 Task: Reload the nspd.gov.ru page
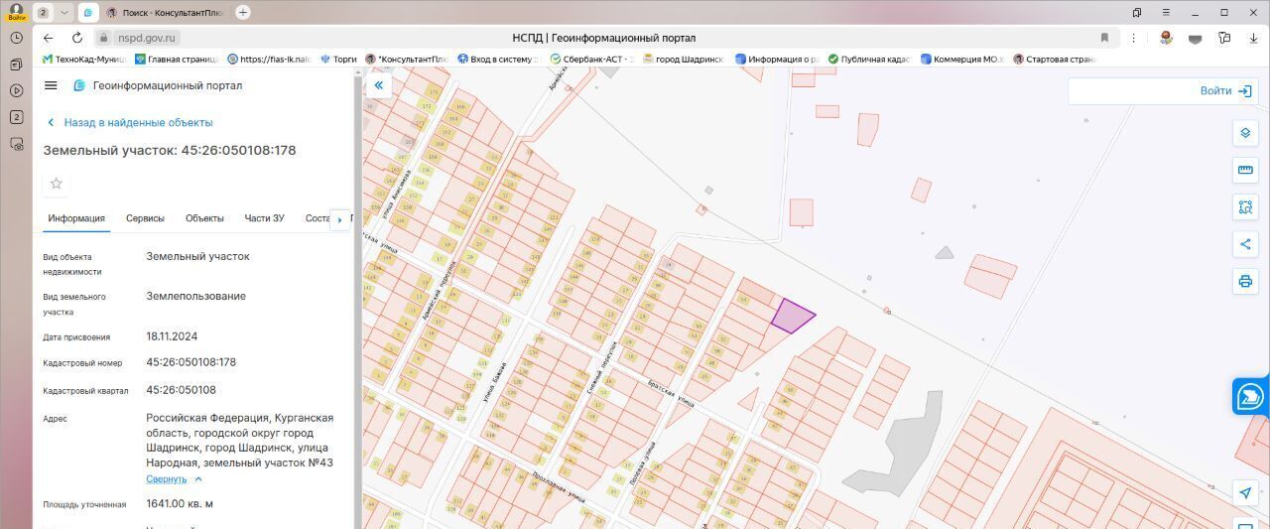tap(76, 38)
